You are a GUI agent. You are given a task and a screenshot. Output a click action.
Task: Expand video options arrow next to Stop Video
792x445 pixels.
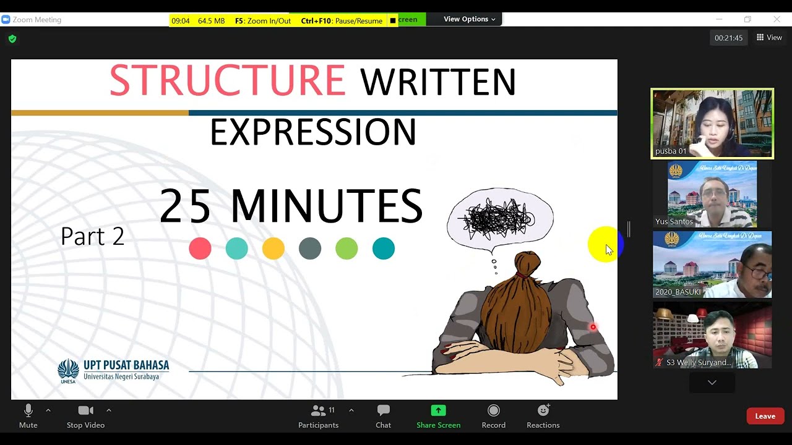click(x=109, y=410)
